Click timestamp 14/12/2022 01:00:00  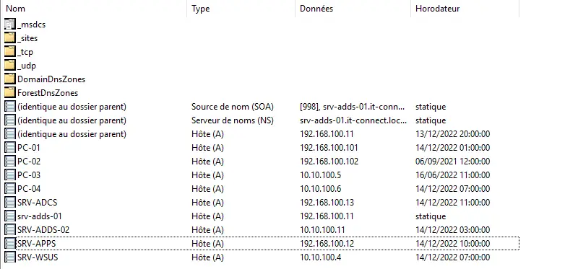coord(453,148)
